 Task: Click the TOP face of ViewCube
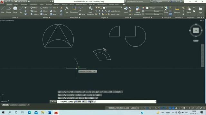[196, 30]
